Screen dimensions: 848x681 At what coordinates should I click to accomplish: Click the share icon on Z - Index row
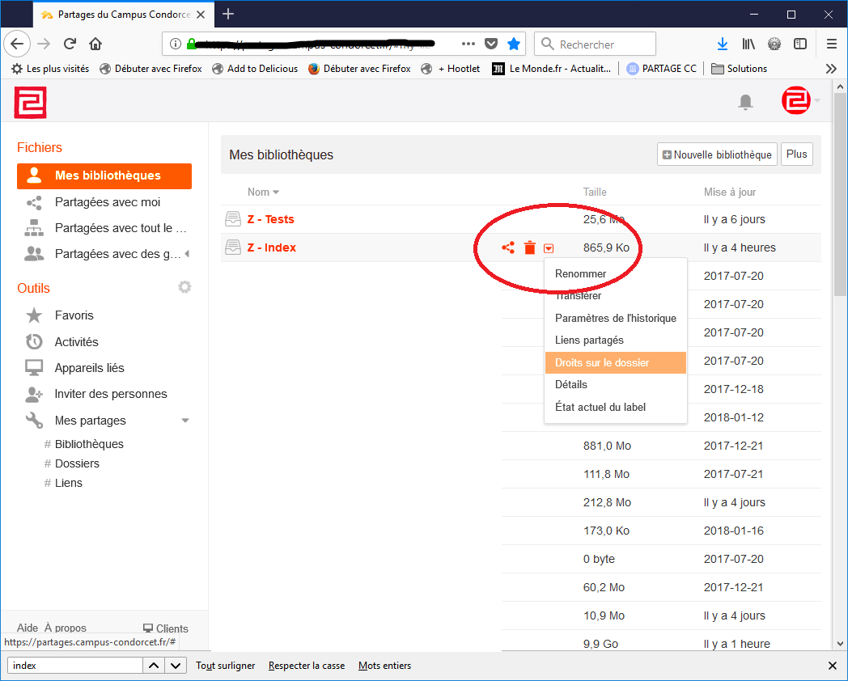pos(508,247)
